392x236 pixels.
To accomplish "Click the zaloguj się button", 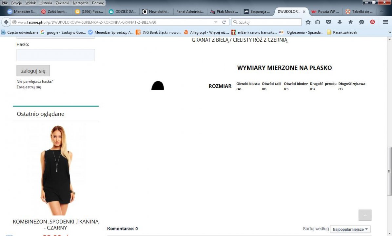I will point(33,71).
